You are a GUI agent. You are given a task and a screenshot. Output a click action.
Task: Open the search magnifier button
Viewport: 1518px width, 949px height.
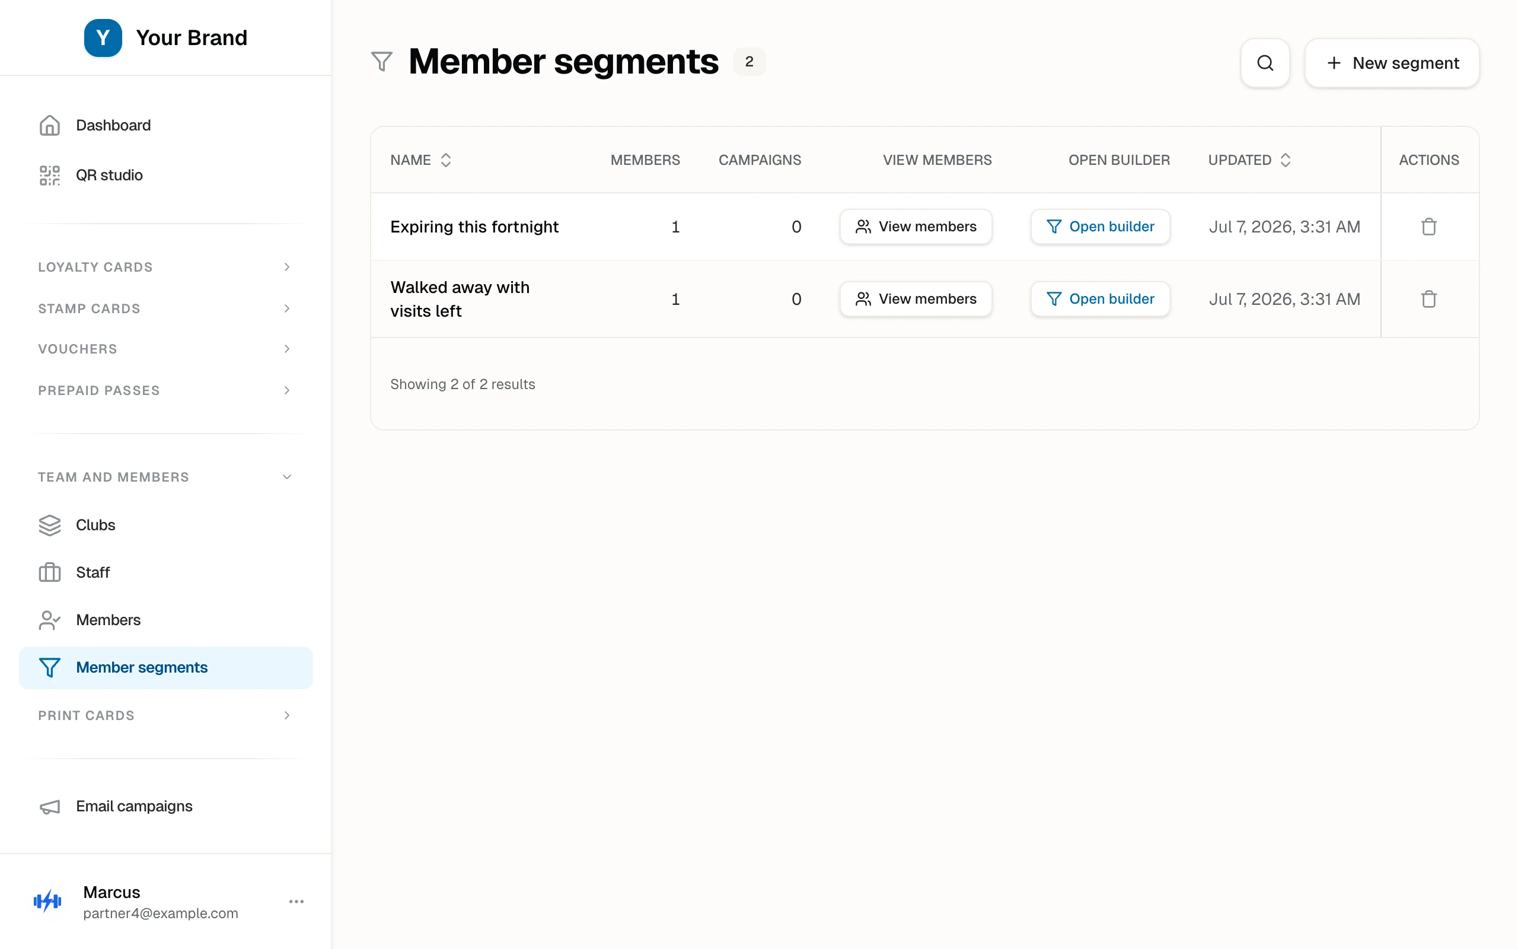click(x=1265, y=63)
